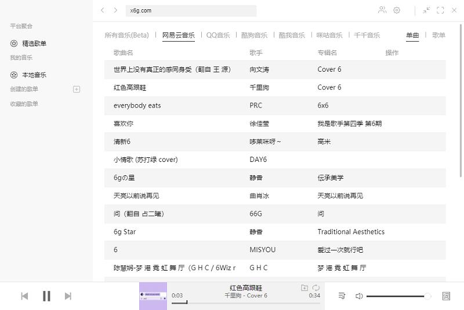Viewport: 464px width, 310px height.
Task: Click artist 向文涛
Action: tap(259, 69)
